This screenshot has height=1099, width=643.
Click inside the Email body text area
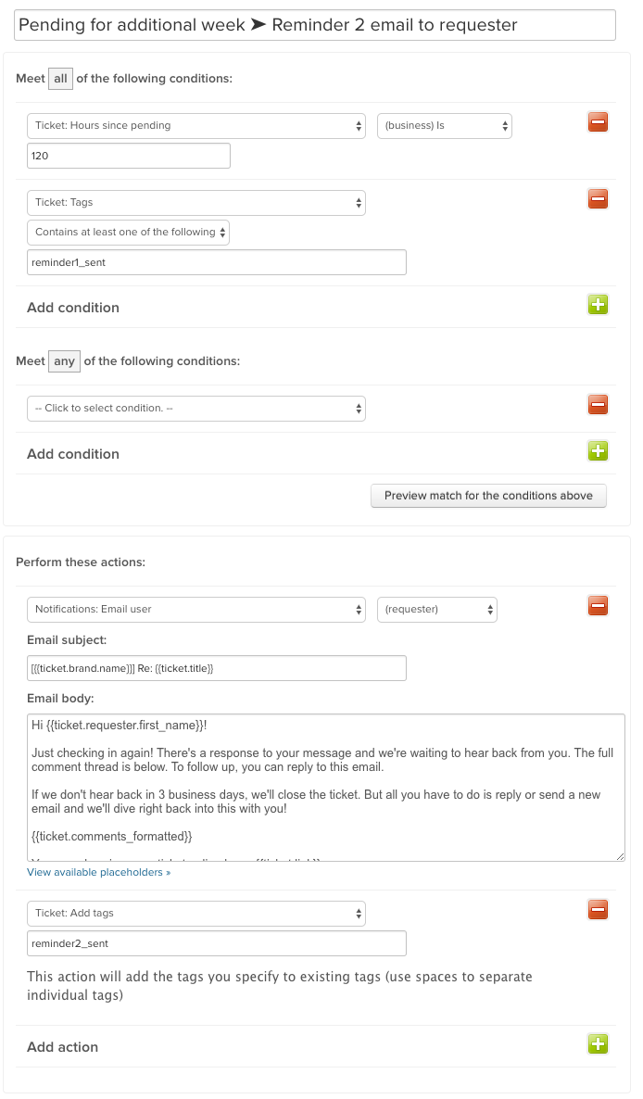(x=324, y=787)
